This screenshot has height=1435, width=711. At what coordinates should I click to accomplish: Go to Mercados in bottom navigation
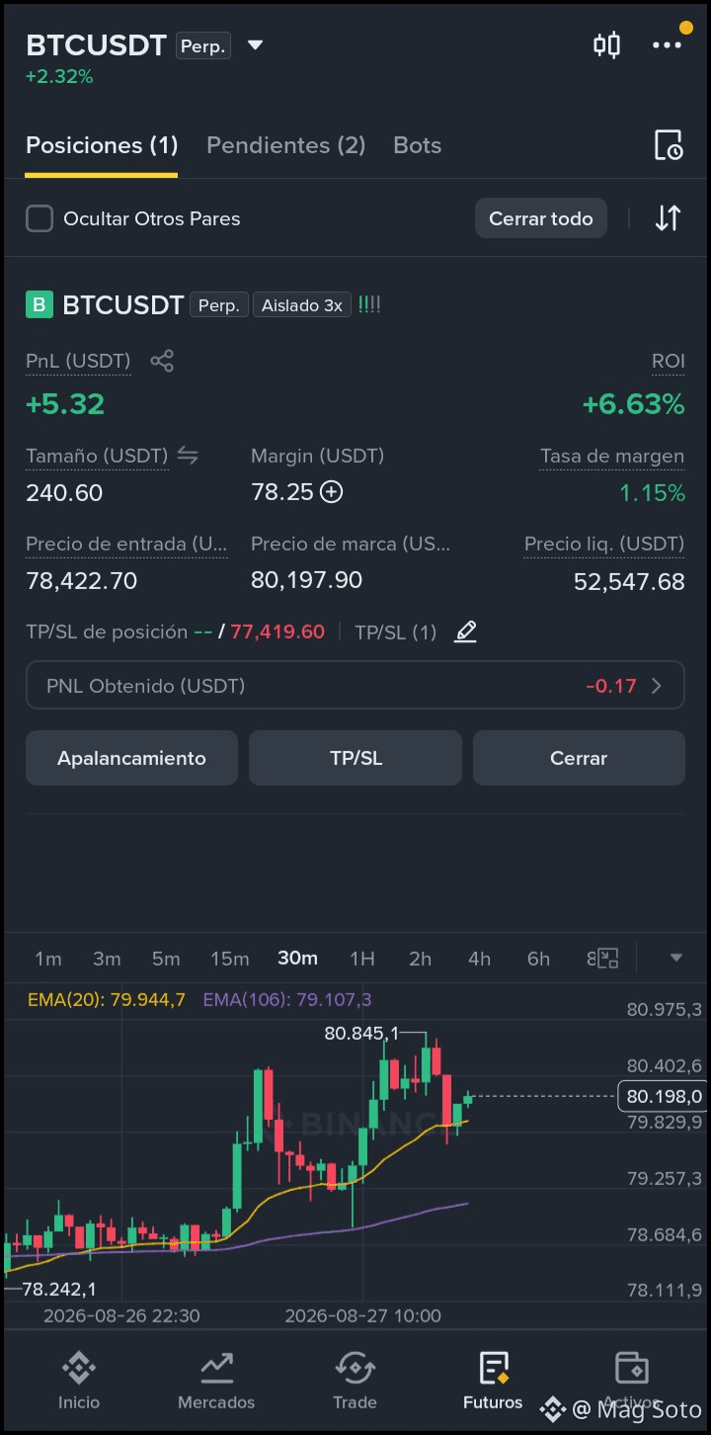pos(216,1381)
